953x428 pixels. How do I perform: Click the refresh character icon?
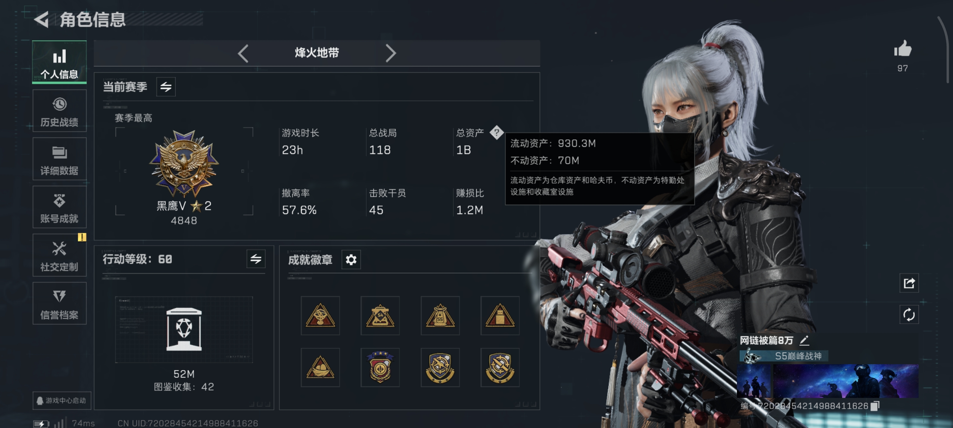[x=909, y=315]
